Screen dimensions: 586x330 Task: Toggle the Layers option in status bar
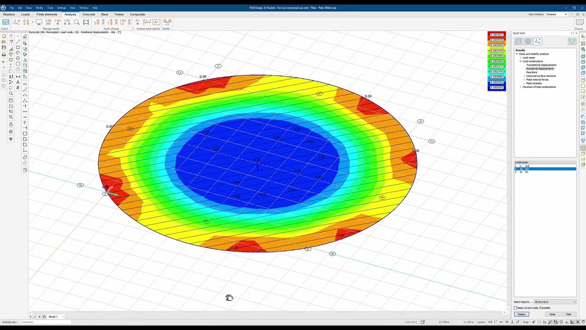click(x=481, y=322)
